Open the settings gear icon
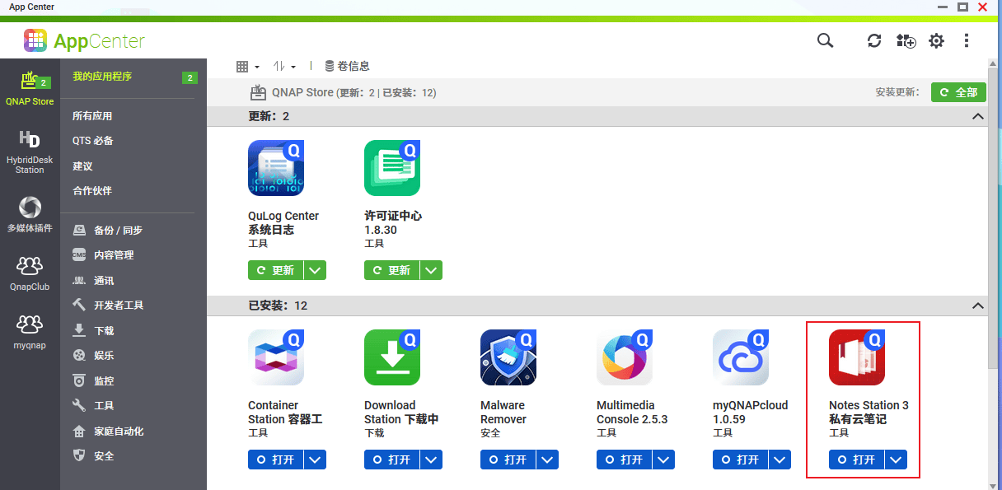The width and height of the screenshot is (1002, 490). click(x=936, y=40)
